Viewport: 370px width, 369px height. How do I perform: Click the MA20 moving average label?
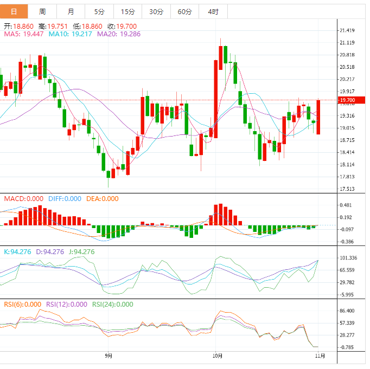point(118,34)
